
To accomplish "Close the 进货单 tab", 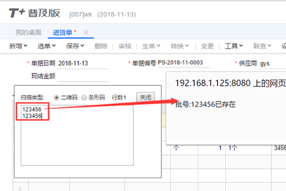I will [86, 32].
